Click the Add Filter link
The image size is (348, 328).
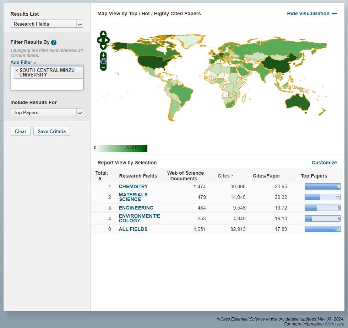coord(23,63)
